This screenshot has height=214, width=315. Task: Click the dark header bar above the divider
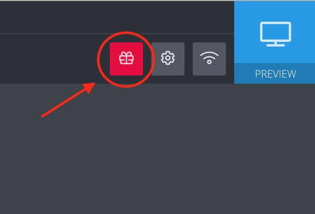[117, 17]
